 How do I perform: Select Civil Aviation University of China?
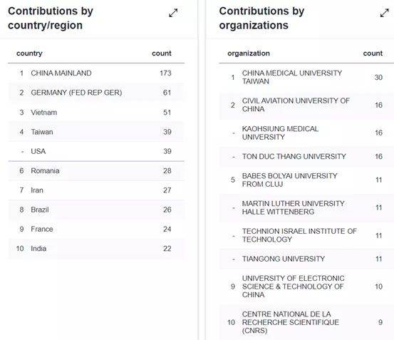[x=306, y=105]
